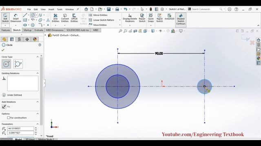Click Offset Entities tool
The height and width of the screenshot is (146, 261).
(x=74, y=18)
